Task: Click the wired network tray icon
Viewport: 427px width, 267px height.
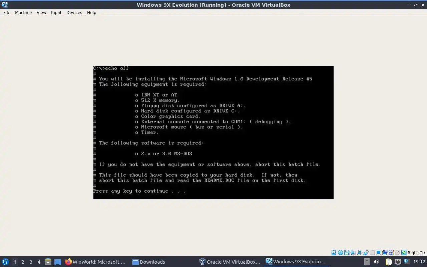Action: [398, 262]
